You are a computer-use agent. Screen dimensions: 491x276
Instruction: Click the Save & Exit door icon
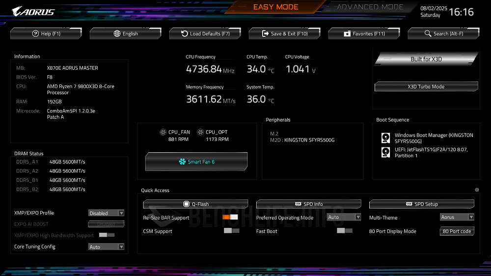tap(265, 33)
